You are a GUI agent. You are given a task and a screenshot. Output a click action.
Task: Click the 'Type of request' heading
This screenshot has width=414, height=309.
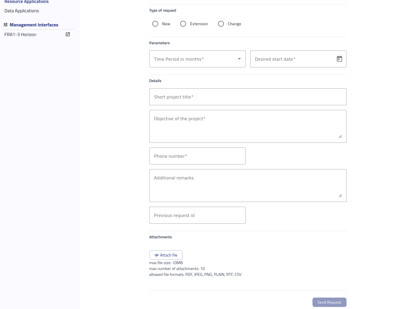163,11
